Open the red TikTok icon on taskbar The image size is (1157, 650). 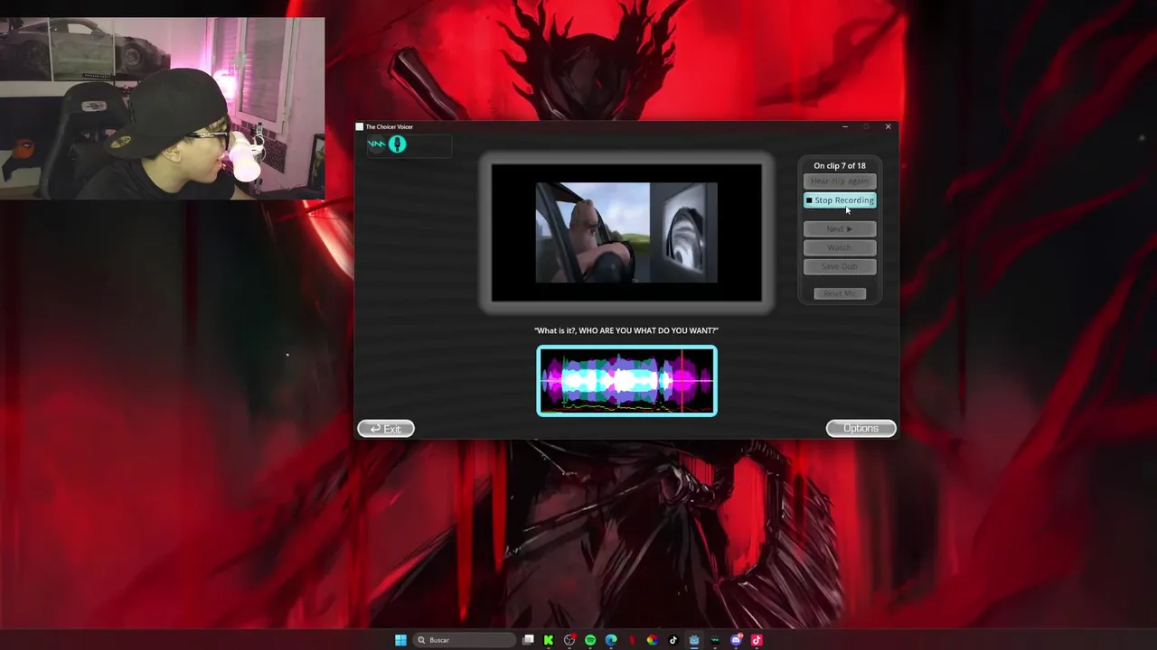(x=757, y=640)
